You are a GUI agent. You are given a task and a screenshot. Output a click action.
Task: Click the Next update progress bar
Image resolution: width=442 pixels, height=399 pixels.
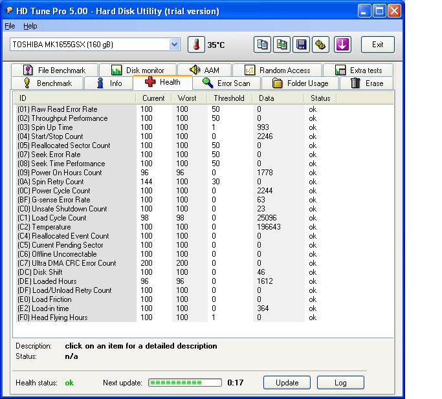pos(185,383)
